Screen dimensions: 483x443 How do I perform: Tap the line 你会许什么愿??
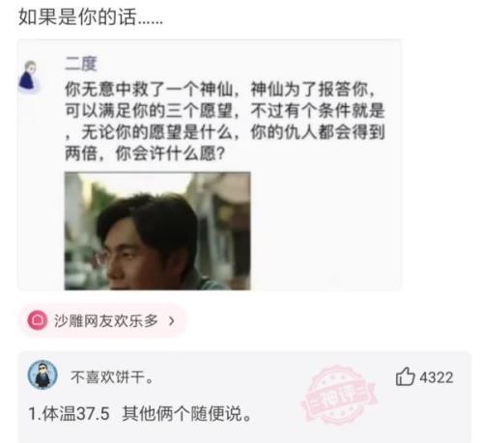coord(170,153)
